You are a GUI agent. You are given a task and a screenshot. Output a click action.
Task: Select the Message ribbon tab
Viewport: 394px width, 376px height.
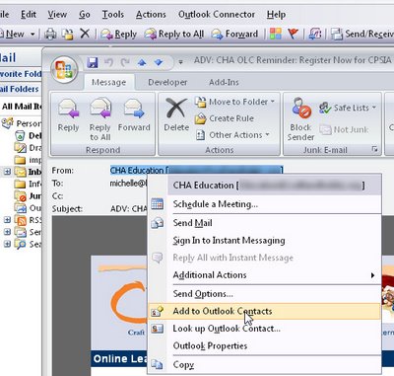[x=108, y=82]
